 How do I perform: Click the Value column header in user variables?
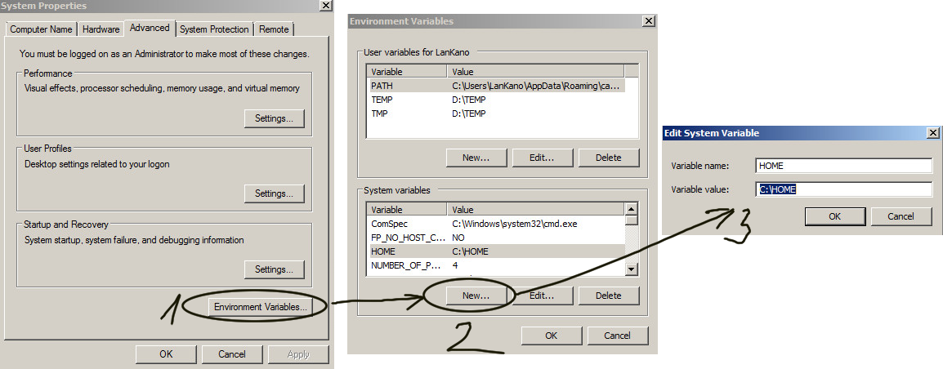[536, 72]
